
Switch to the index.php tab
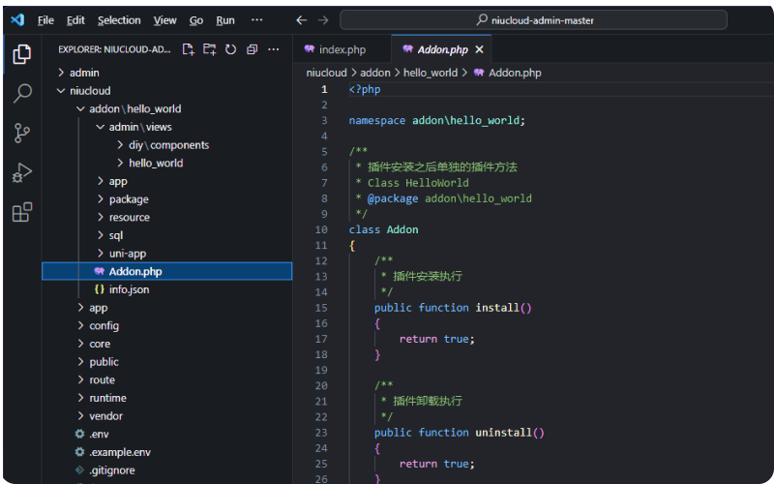point(342,49)
